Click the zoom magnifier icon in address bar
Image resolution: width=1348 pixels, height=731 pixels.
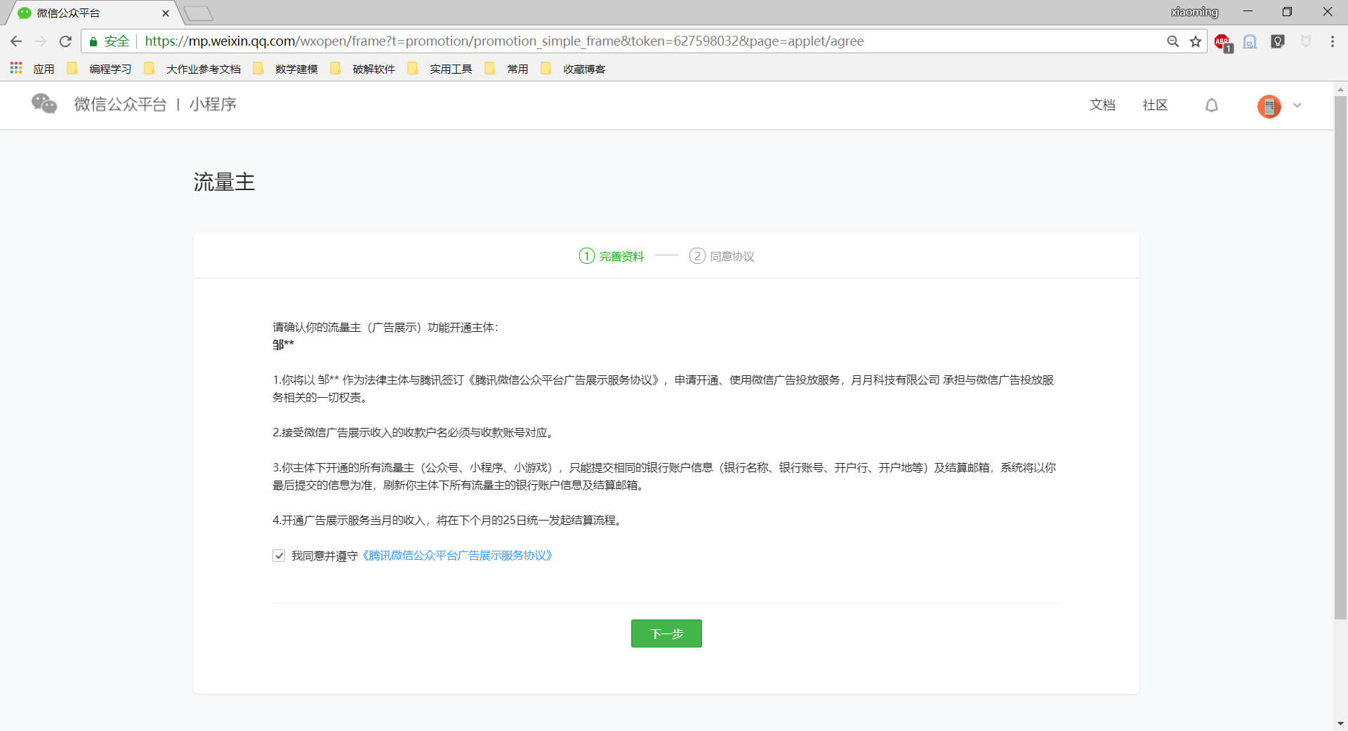[1172, 41]
